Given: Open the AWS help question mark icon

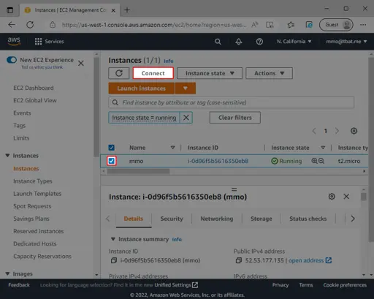Looking at the screenshot, I should [259, 42].
